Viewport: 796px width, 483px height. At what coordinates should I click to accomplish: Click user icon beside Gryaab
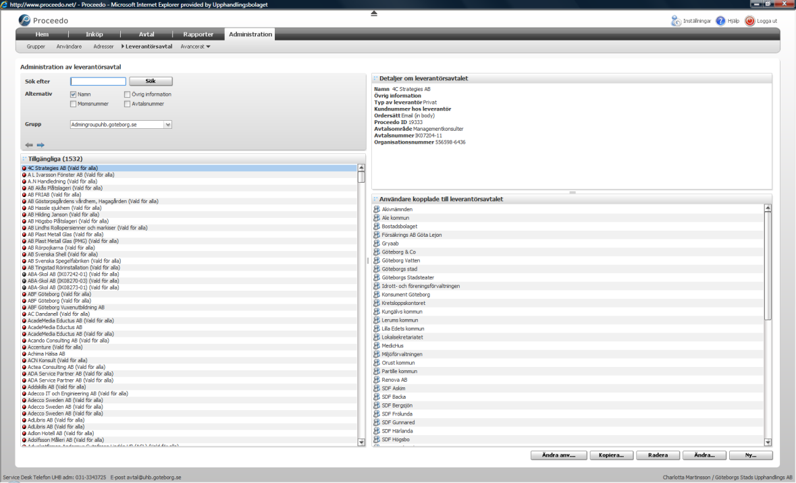click(377, 244)
